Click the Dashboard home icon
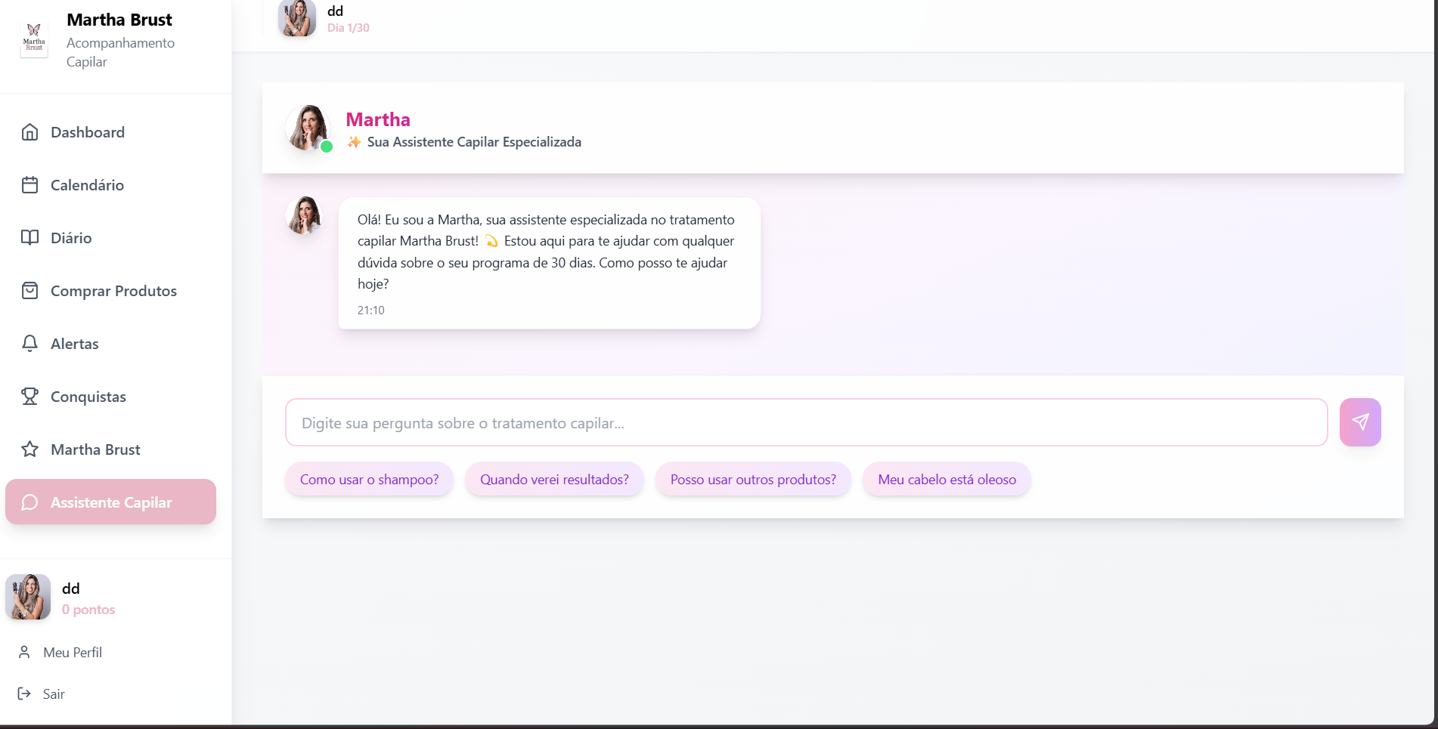Screen dimensions: 1438x729 [29, 132]
